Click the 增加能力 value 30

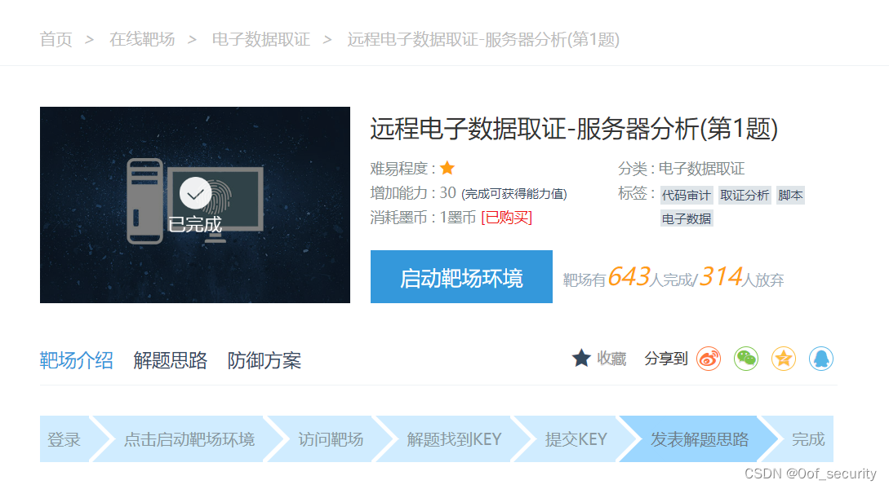point(448,193)
